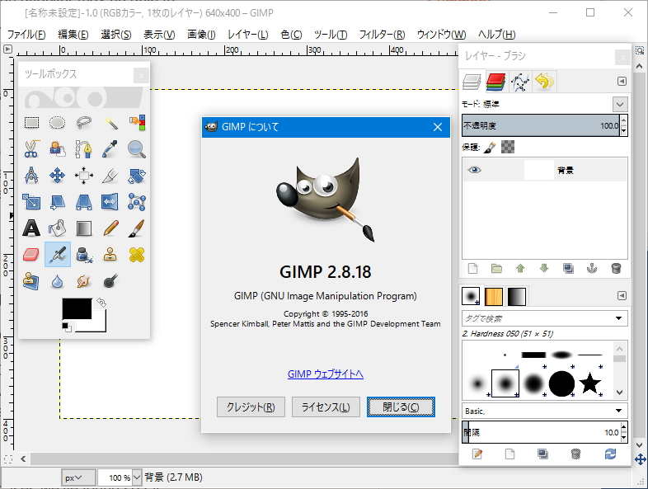The height and width of the screenshot is (489, 648).
Task: Open the GIMP ウェブサイトへ link
Action: 326,374
